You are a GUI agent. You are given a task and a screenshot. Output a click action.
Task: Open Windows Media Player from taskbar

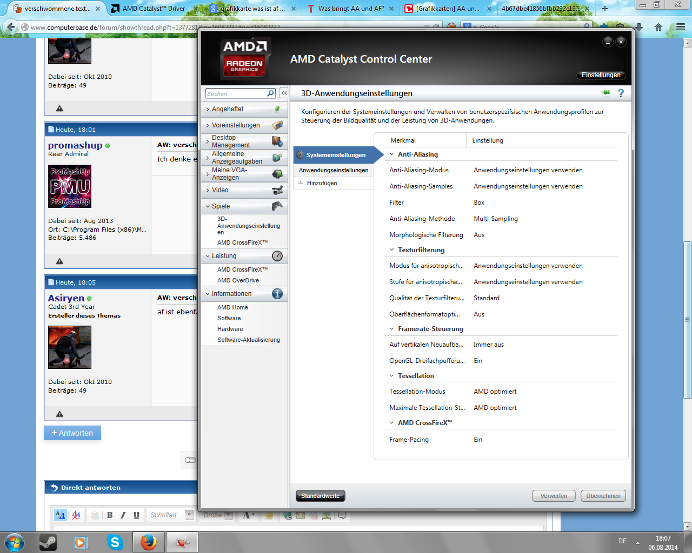pos(81,542)
